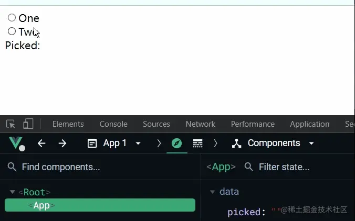Collapse the data section
This screenshot has height=221, width=355.
[212, 192]
